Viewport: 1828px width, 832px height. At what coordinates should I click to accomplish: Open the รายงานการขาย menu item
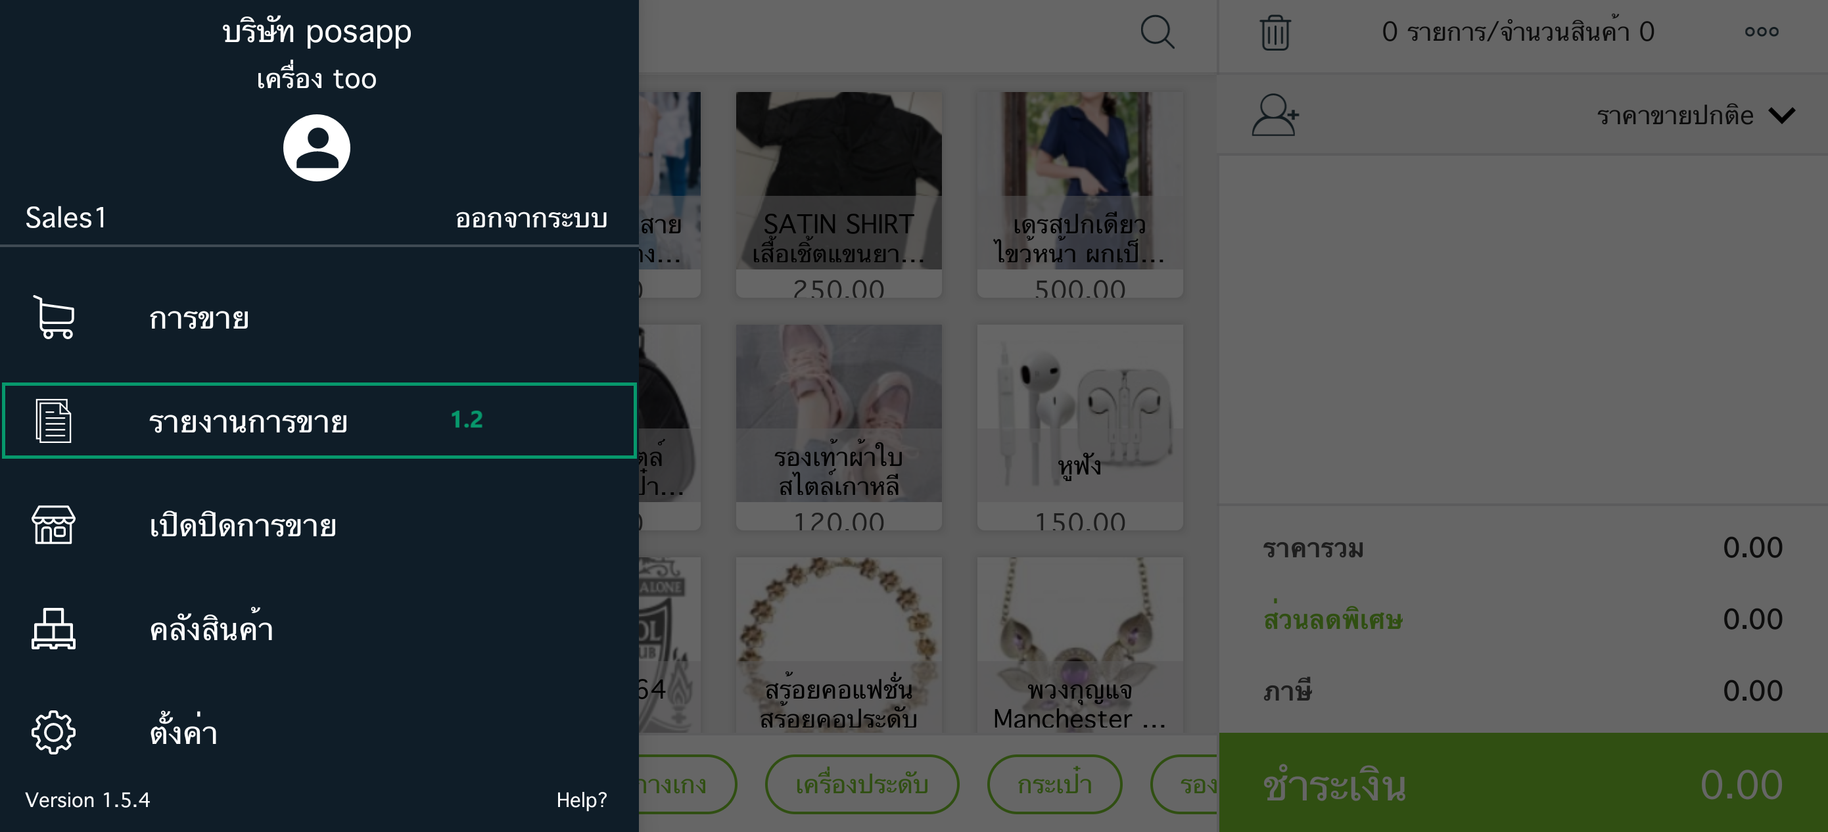coord(319,421)
